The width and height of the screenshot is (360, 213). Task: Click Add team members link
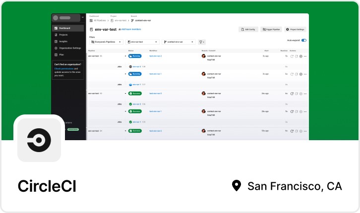(130, 29)
